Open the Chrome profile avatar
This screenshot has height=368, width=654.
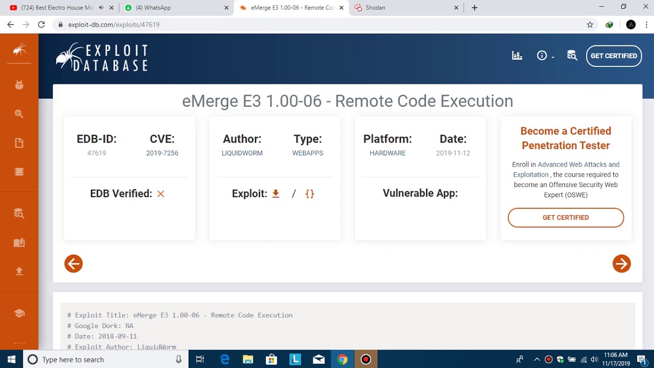click(x=631, y=25)
